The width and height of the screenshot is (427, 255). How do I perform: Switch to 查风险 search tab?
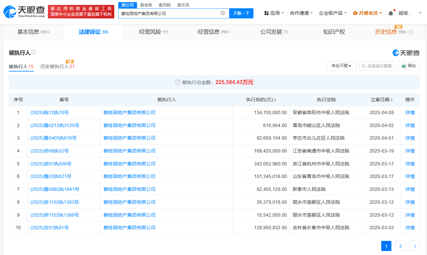pos(165,5)
